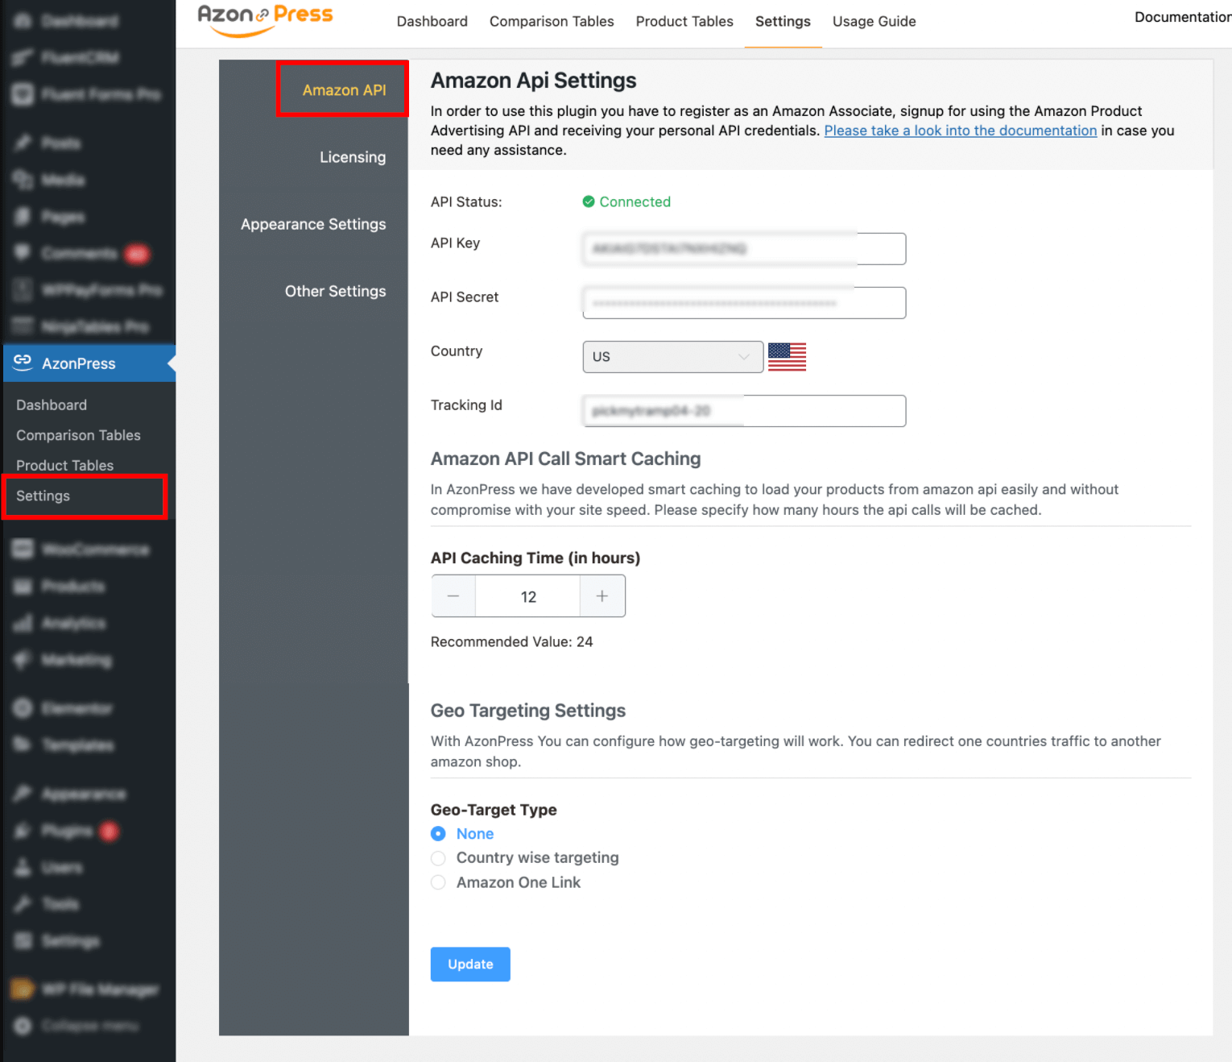Screen dimensions: 1232x1062
Task: Increase API caching time with plus button
Action: tap(602, 596)
